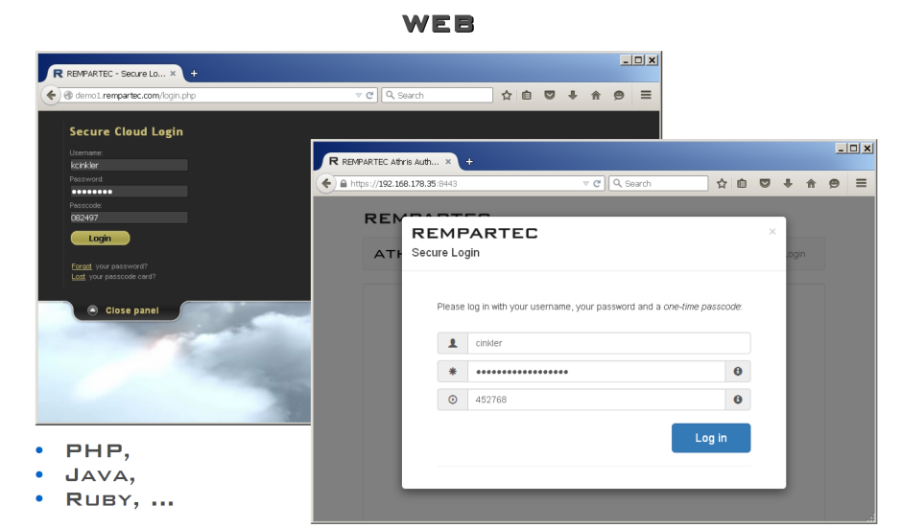Click the blue Log in button
The image size is (902, 528).
pyautogui.click(x=711, y=438)
